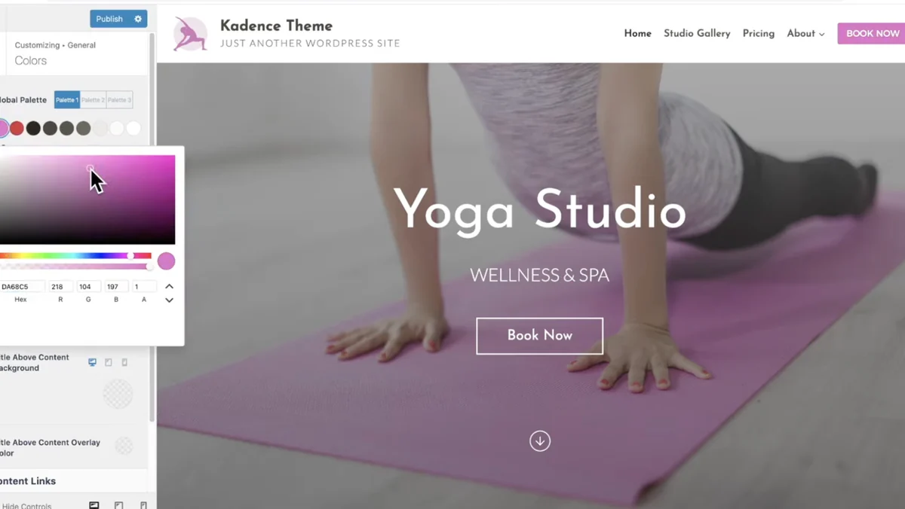Viewport: 905px width, 509px height.
Task: Click the Publish button
Action: tap(109, 19)
